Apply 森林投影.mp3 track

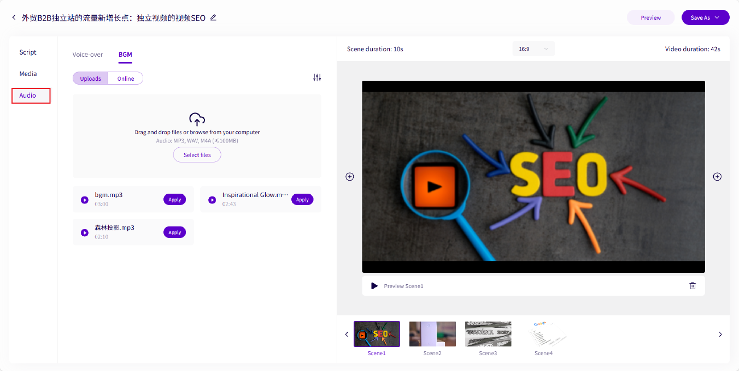click(x=175, y=232)
